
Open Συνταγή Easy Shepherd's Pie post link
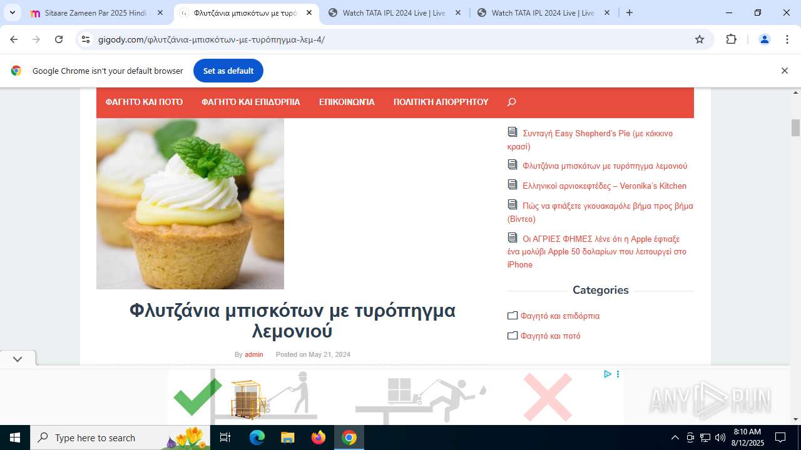(590, 140)
